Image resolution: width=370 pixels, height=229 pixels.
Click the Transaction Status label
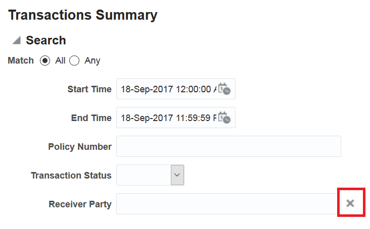pyautogui.click(x=71, y=176)
